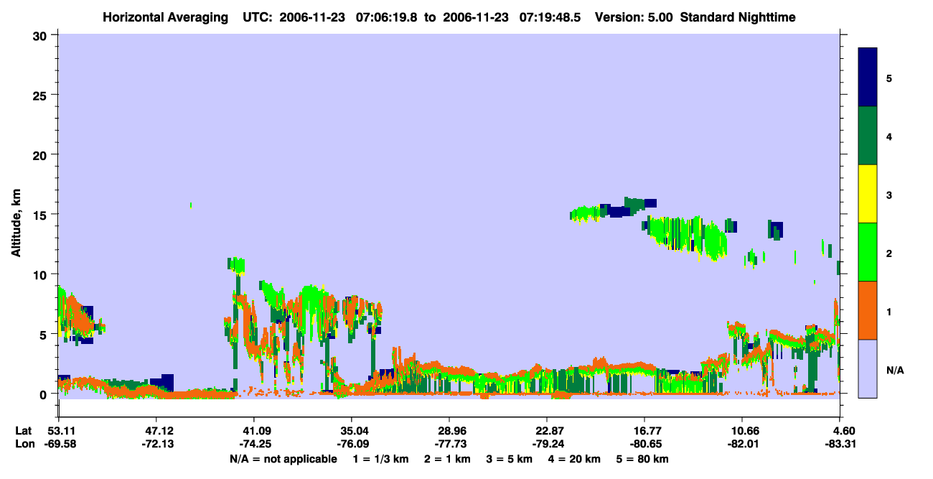Click the latitude value 16.77
This screenshot has height=479, width=933.
tap(644, 431)
